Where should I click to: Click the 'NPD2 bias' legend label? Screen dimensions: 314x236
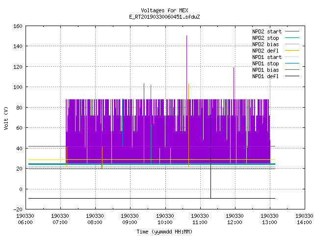(265, 44)
